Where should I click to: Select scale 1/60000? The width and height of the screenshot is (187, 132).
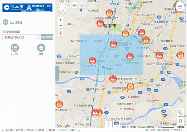(x=62, y=130)
